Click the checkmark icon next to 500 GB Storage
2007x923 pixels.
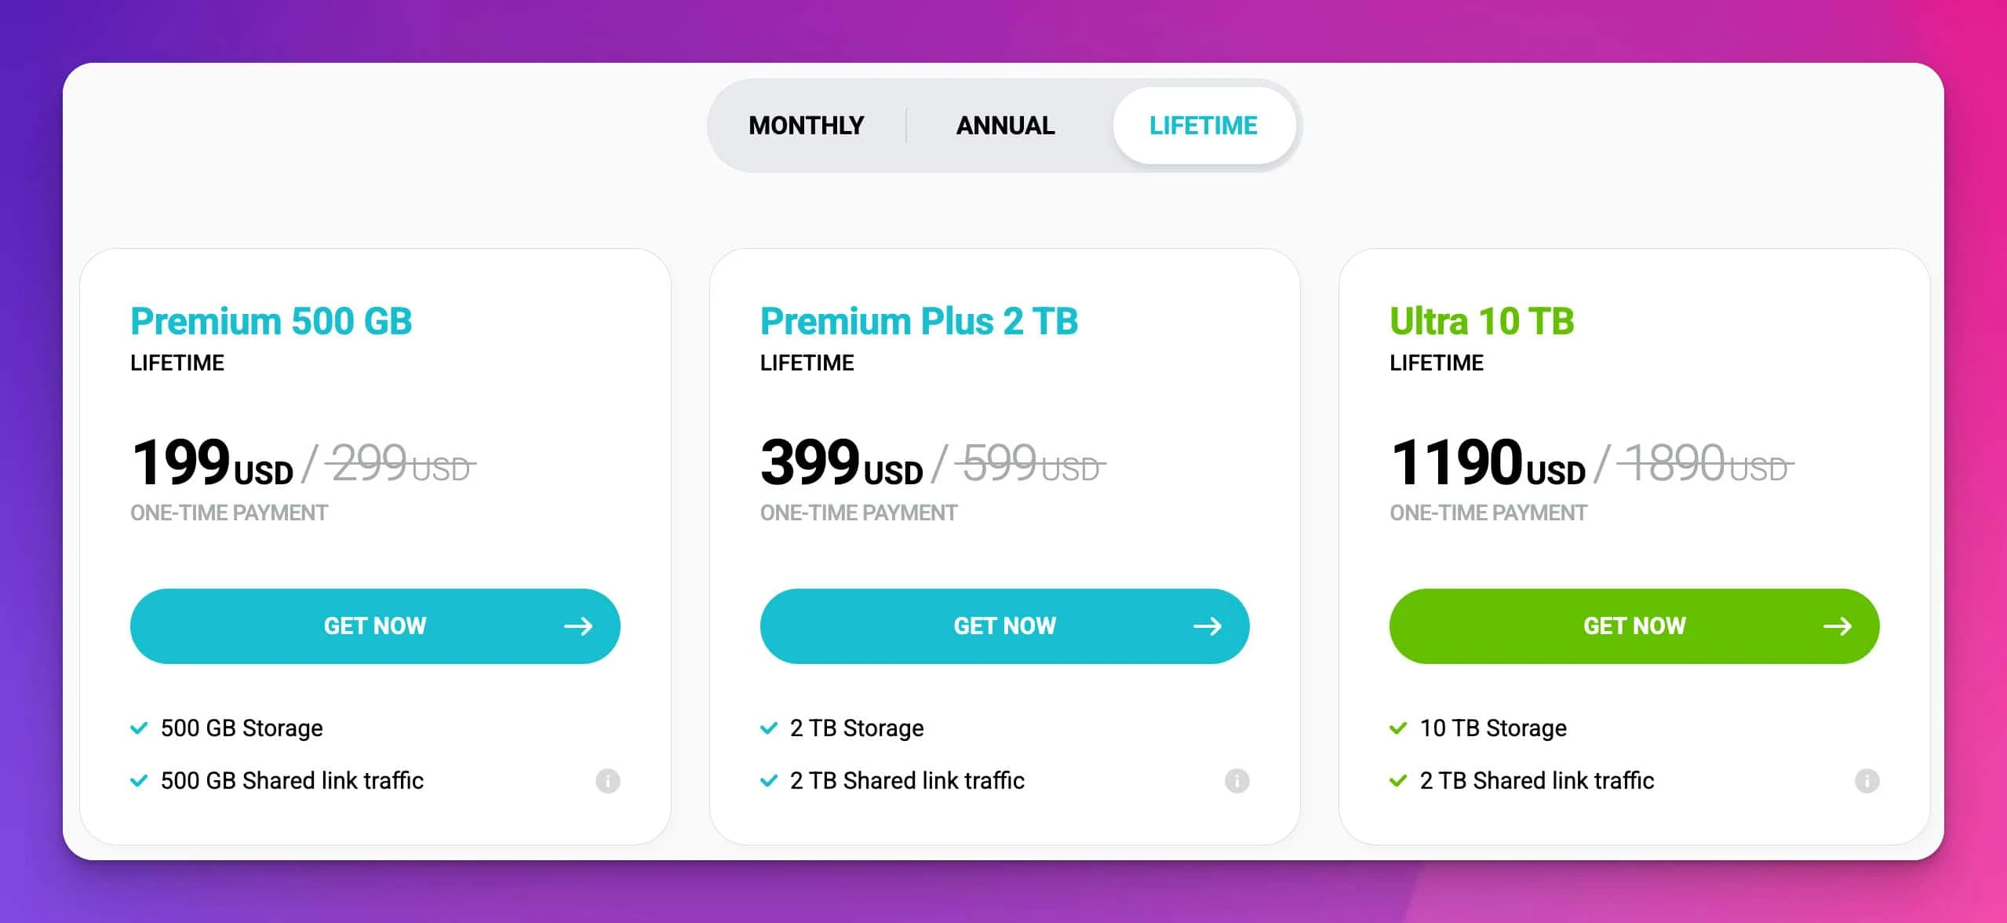139,728
